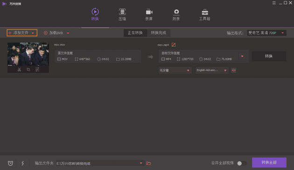Edit the output filename mov.mp4 pencil icon

pos(174,45)
